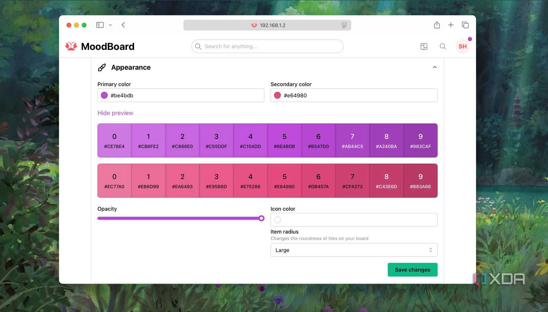Select pink shade 7 #CF4273
Screen dimensions: 548x312
pos(352,181)
